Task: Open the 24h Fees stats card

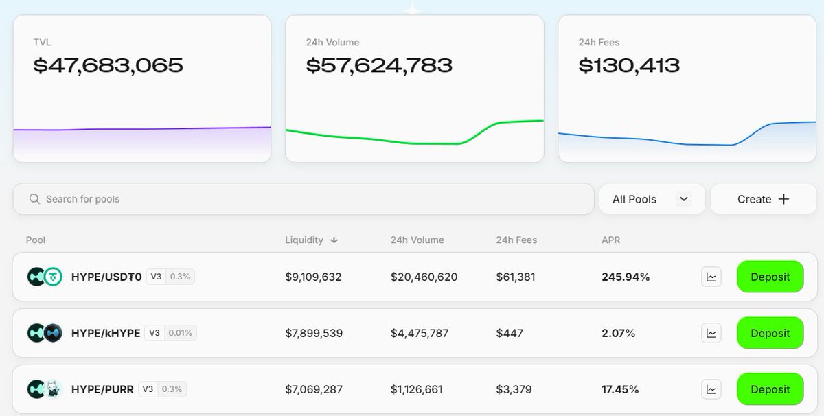Action: click(687, 89)
